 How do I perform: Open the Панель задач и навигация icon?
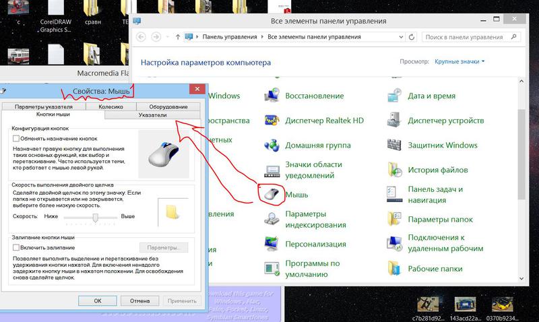[x=394, y=195]
